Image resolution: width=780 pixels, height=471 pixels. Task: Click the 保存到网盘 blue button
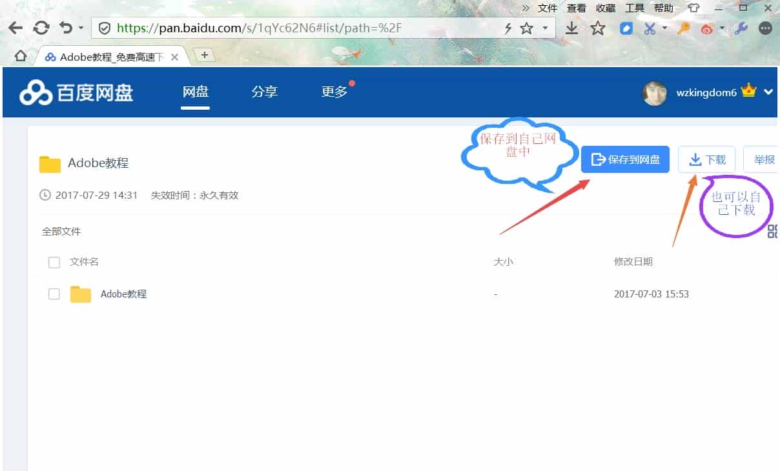(x=624, y=159)
